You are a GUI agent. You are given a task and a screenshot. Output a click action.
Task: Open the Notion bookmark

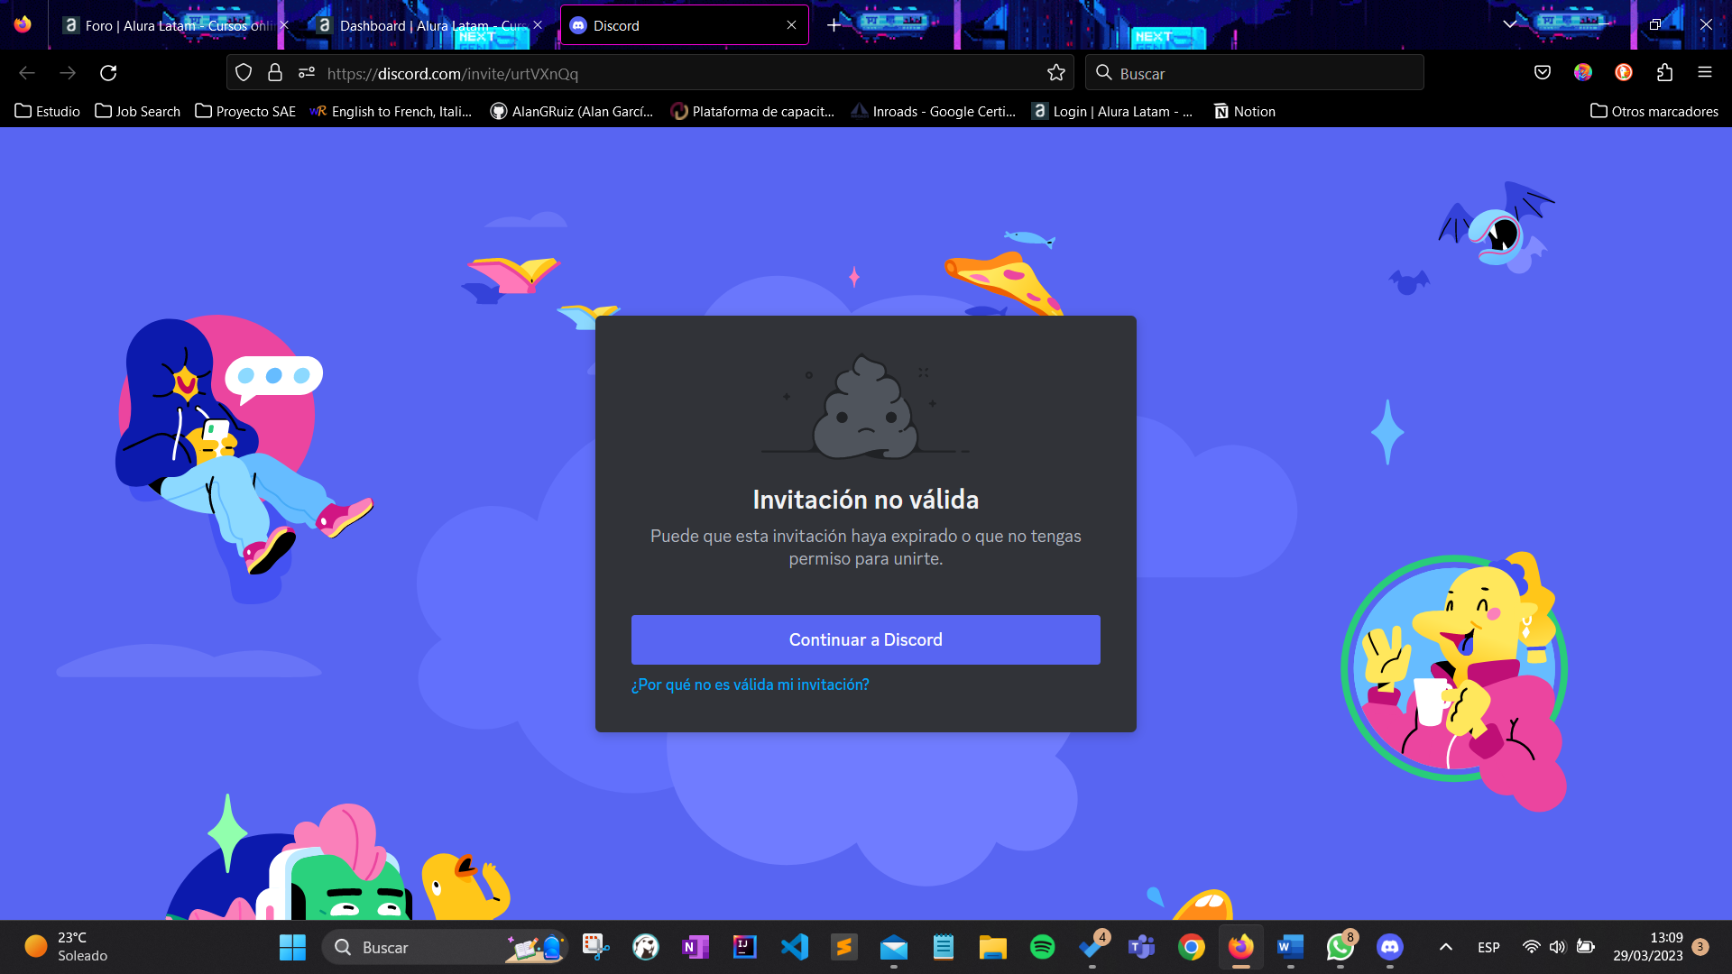[1245, 111]
